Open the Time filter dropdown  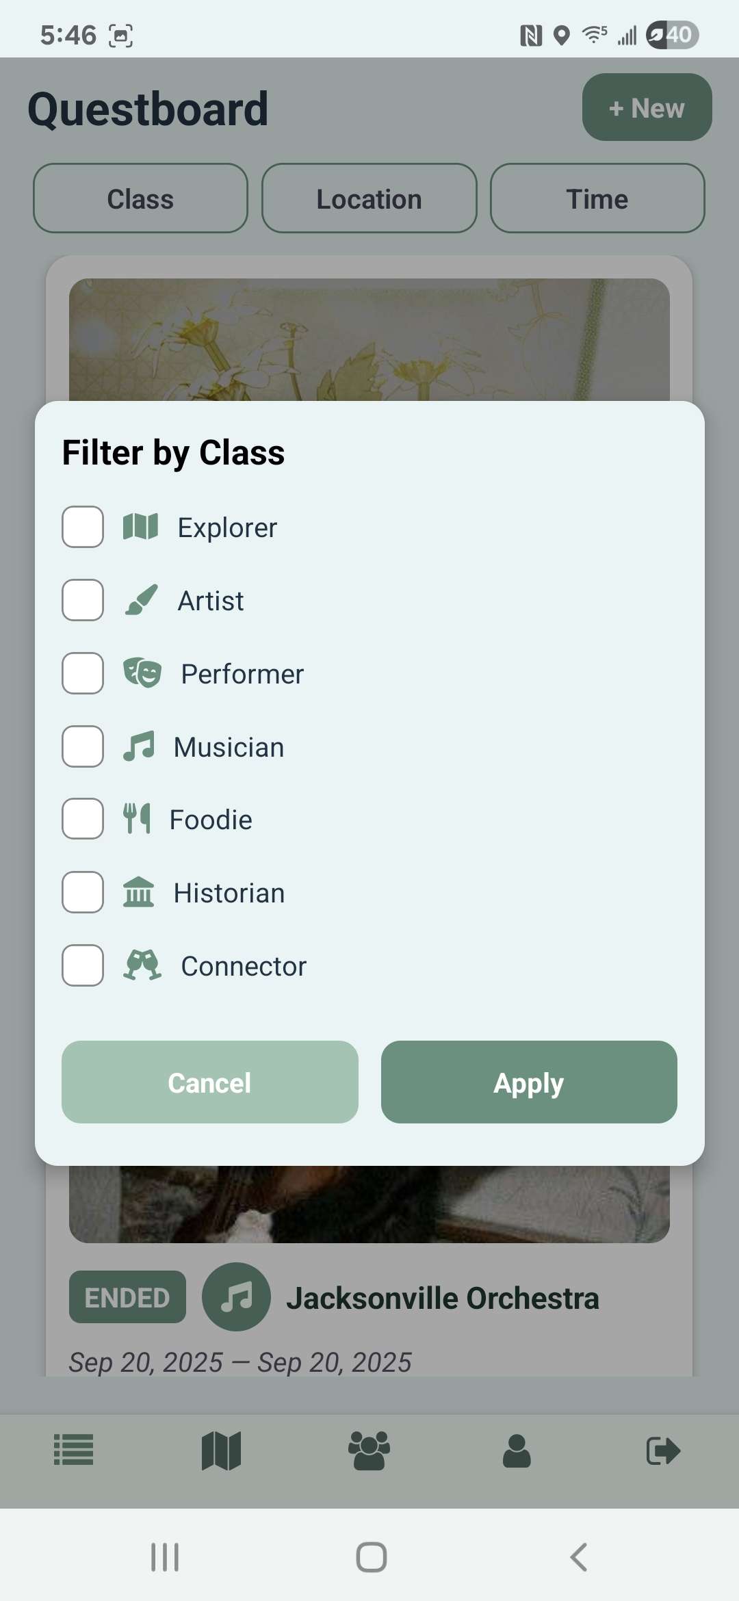pyautogui.click(x=597, y=198)
